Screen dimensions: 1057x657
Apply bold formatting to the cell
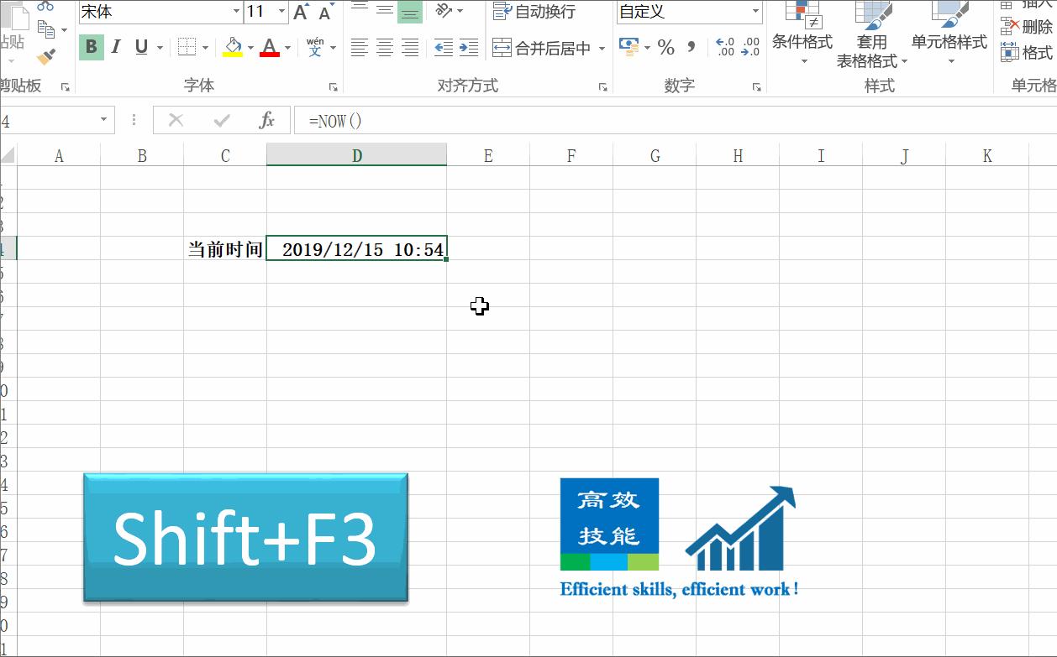tap(90, 47)
